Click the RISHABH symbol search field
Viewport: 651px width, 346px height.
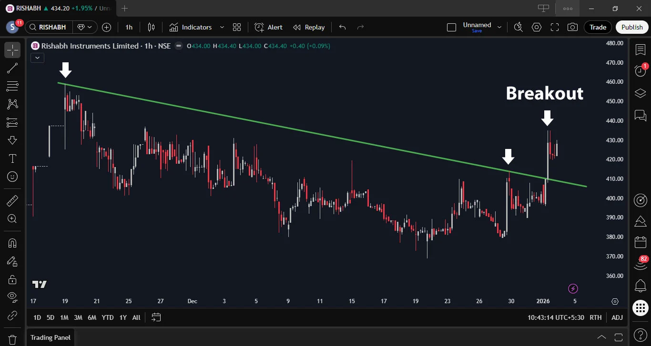click(x=49, y=27)
